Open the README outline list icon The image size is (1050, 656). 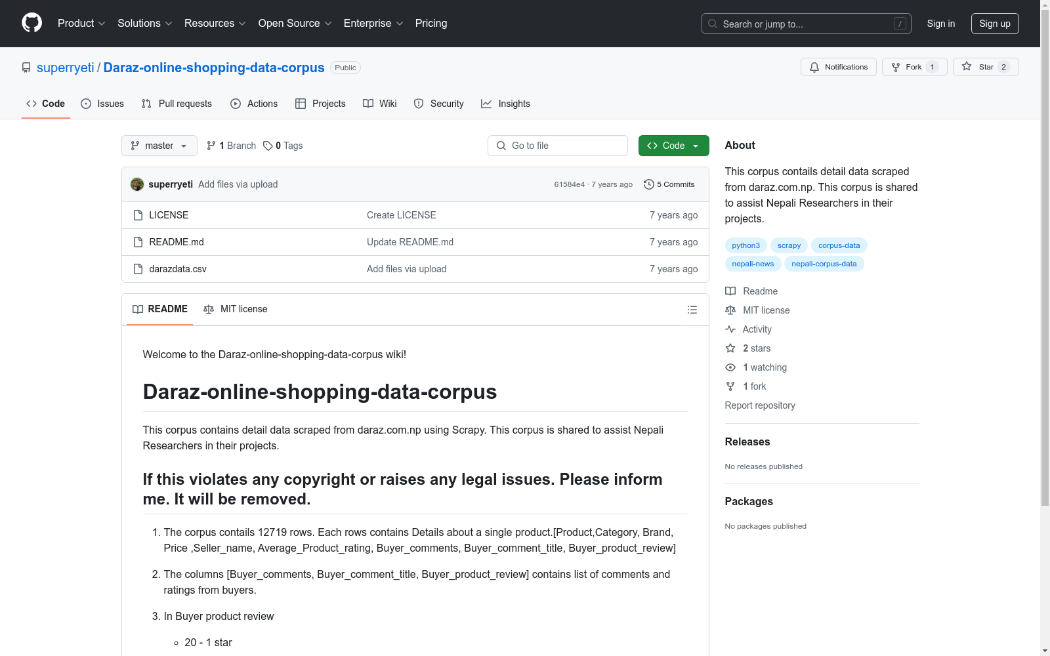click(692, 310)
